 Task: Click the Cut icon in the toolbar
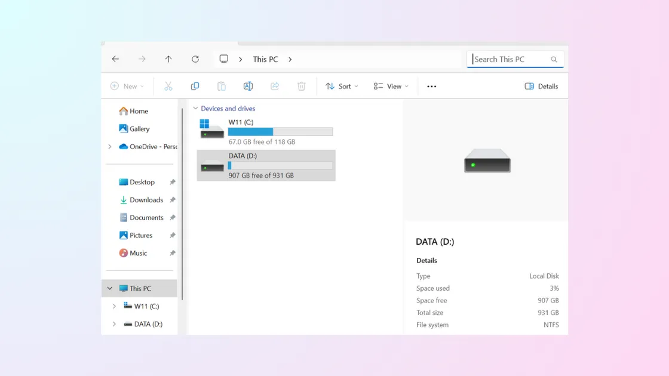point(168,86)
